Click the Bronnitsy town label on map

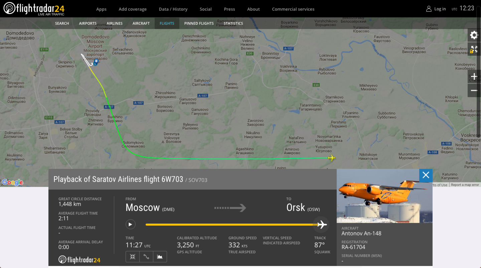click(271, 55)
